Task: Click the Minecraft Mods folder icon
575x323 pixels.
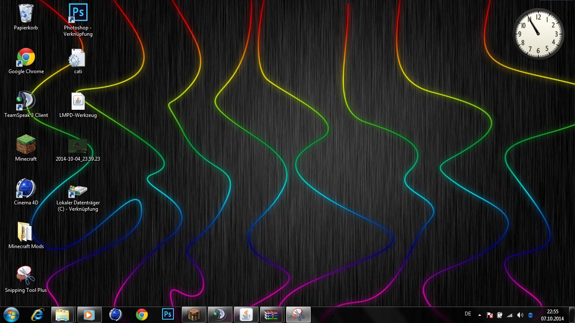Action: pos(26,232)
